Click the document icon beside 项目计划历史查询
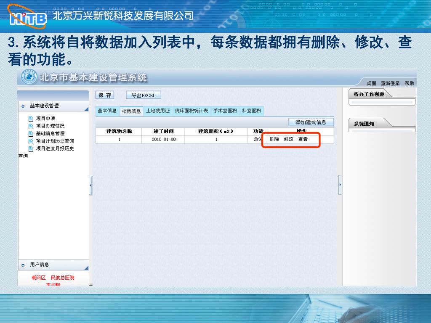 (x=31, y=141)
